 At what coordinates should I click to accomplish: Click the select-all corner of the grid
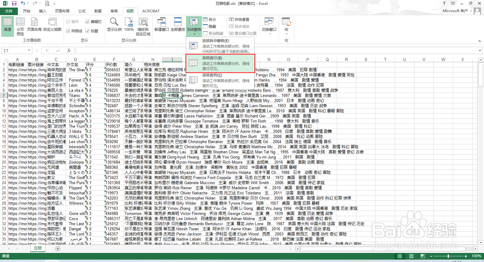pyautogui.click(x=4, y=59)
